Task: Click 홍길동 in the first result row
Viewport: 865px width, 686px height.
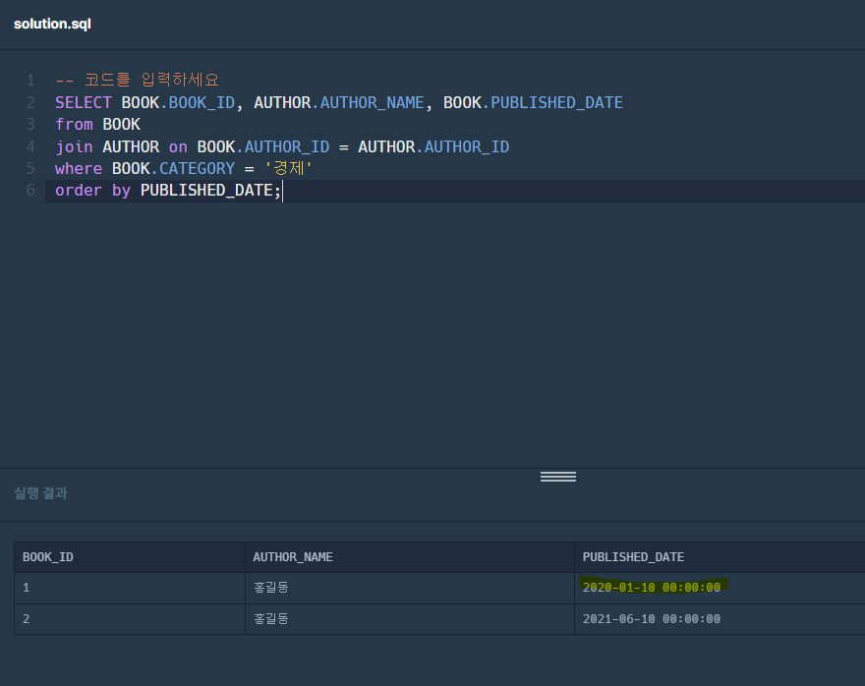Action: [271, 588]
